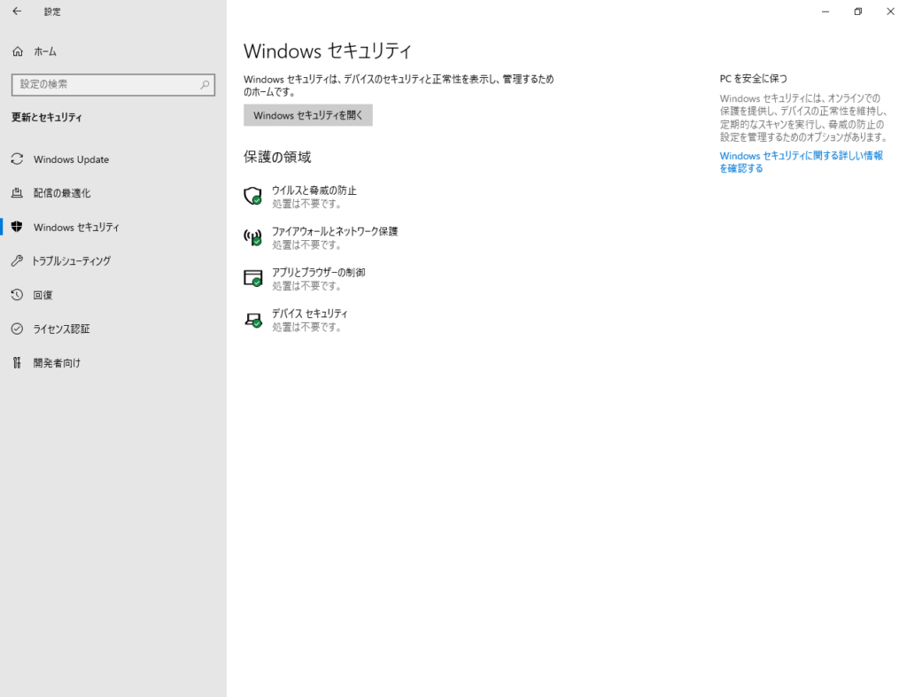Click the ファイアウォール network antenna icon
This screenshot has height=697, width=907.
pos(252,237)
